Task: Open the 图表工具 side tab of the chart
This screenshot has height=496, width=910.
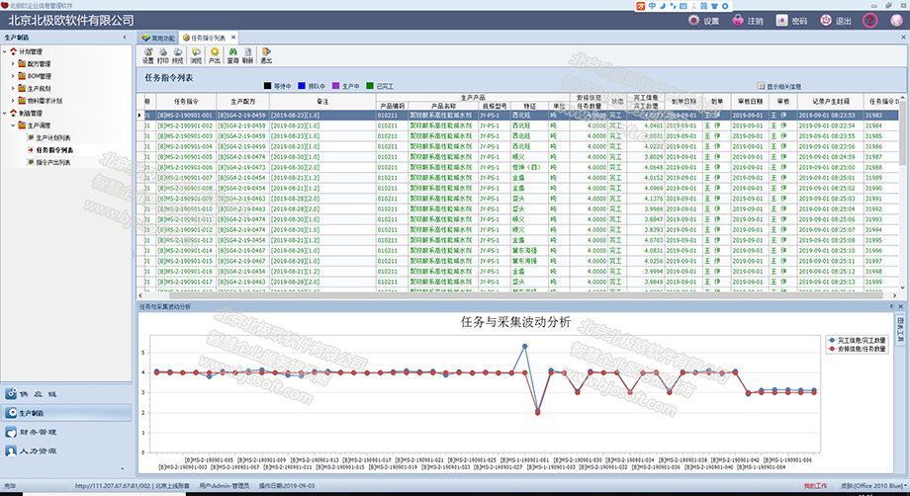Action: click(x=901, y=329)
